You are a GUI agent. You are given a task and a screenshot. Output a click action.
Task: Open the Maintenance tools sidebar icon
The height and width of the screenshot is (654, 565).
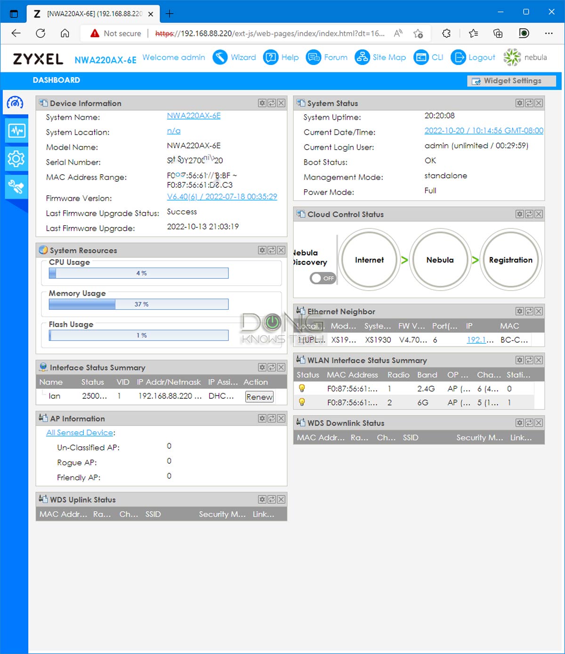16,187
